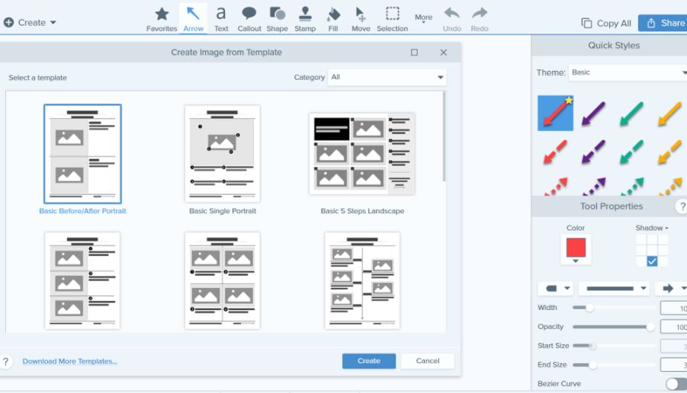Image resolution: width=687 pixels, height=393 pixels.
Task: Click the Width value field
Action: click(x=674, y=308)
